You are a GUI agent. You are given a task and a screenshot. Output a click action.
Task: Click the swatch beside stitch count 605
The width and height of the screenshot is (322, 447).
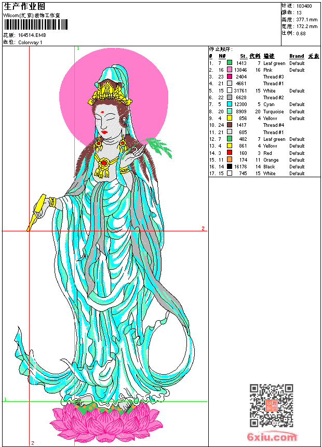coord(230,132)
